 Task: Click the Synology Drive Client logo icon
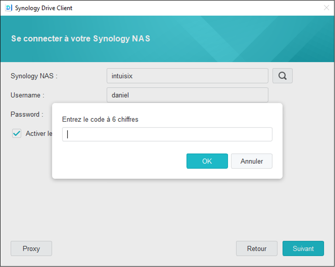(8, 8)
